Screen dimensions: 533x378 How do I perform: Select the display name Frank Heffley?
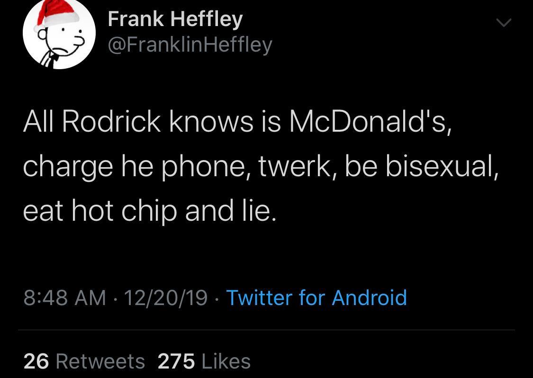click(x=175, y=18)
